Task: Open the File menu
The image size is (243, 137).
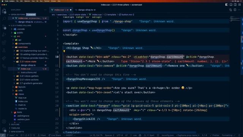Action: pos(17,1)
